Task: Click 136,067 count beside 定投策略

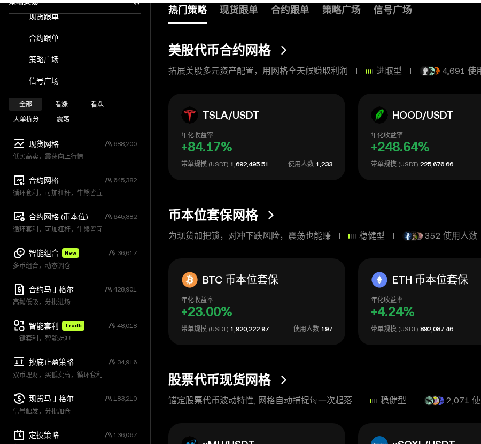Action: tap(125, 435)
